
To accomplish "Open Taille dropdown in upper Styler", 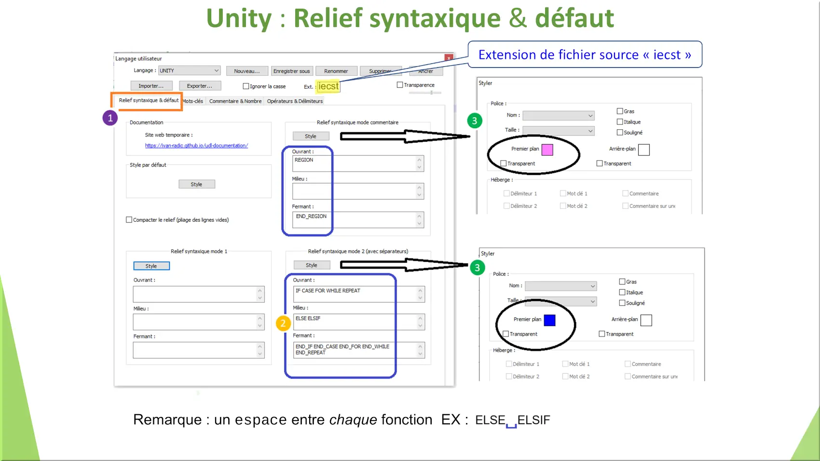I will [x=559, y=131].
